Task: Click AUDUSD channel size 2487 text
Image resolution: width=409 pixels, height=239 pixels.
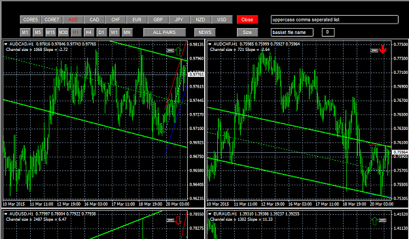Action: pyautogui.click(x=36, y=219)
